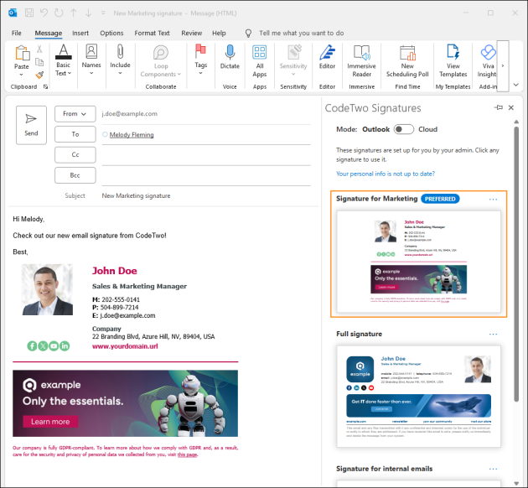Screen dimensions: 528x488
Task: Open Full signature options menu
Action: point(493,334)
